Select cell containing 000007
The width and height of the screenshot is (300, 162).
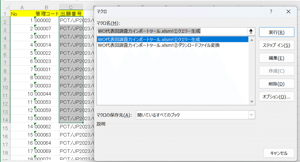pos(47,29)
